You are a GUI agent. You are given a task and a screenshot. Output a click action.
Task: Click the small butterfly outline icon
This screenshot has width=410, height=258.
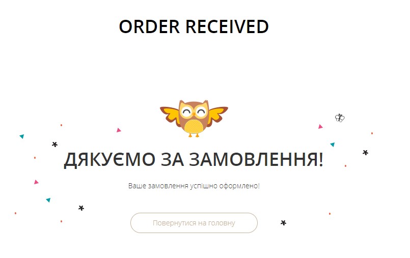click(340, 118)
